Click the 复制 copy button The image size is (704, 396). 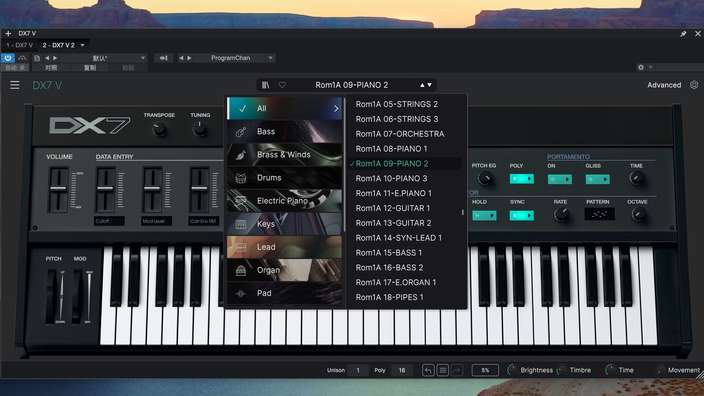90,68
